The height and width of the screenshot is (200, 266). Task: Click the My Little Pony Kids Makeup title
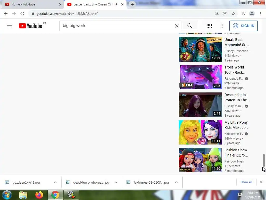[236, 125]
